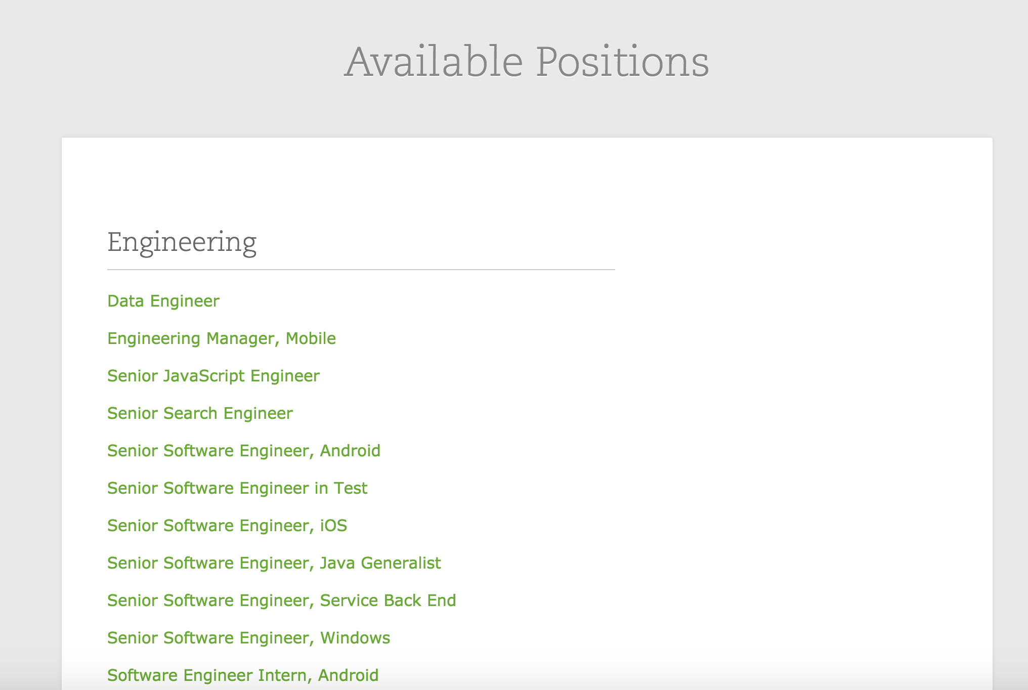The height and width of the screenshot is (690, 1028).
Task: Click the Engineering section heading
Action: pyautogui.click(x=182, y=243)
